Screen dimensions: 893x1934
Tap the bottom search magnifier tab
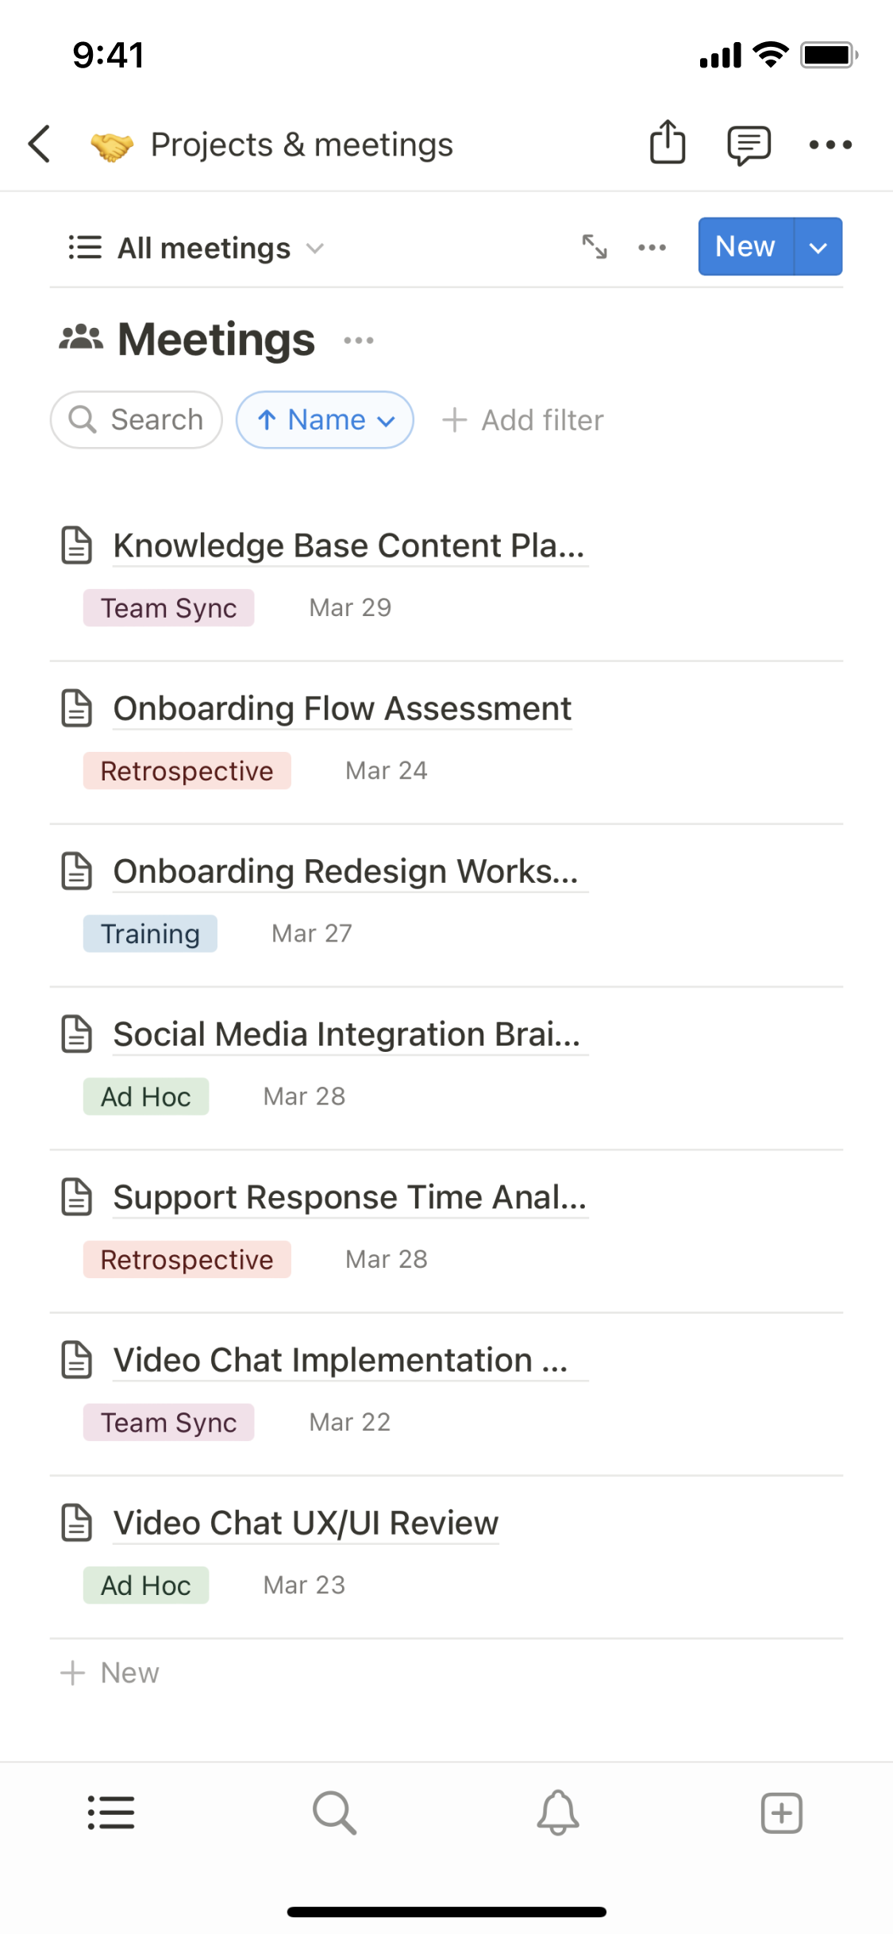(x=334, y=1813)
